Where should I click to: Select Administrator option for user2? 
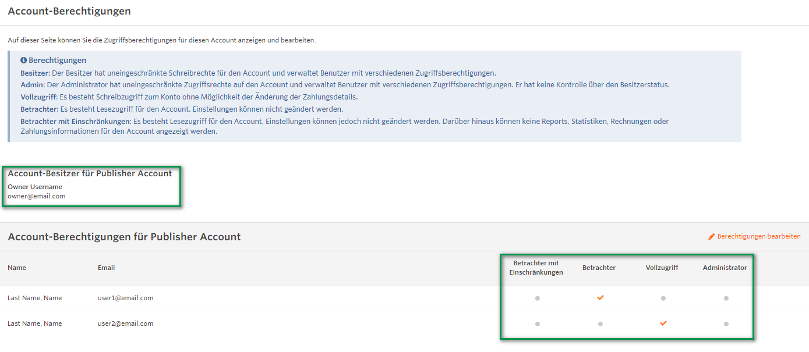coord(726,324)
